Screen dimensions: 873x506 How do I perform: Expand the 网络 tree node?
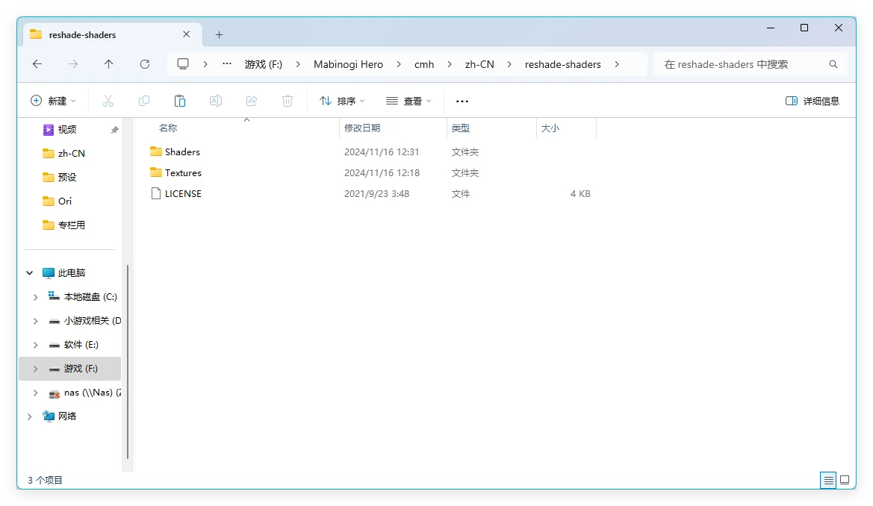tap(30, 416)
